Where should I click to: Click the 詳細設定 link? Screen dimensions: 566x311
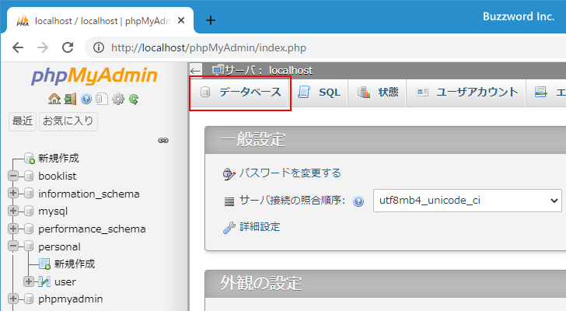click(x=260, y=227)
